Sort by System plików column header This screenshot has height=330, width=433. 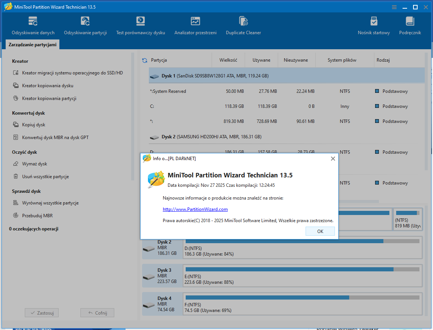coord(342,60)
